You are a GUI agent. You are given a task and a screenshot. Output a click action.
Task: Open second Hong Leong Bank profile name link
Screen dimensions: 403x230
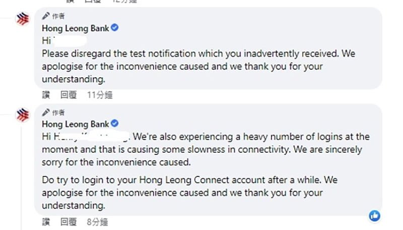coord(75,124)
